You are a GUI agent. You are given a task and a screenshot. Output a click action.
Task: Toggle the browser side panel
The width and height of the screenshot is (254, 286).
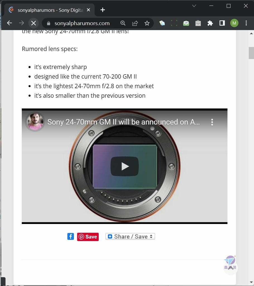222,23
